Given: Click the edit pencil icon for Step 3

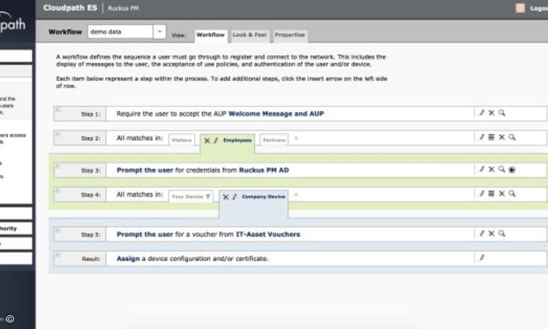Looking at the screenshot, I should coord(481,169).
